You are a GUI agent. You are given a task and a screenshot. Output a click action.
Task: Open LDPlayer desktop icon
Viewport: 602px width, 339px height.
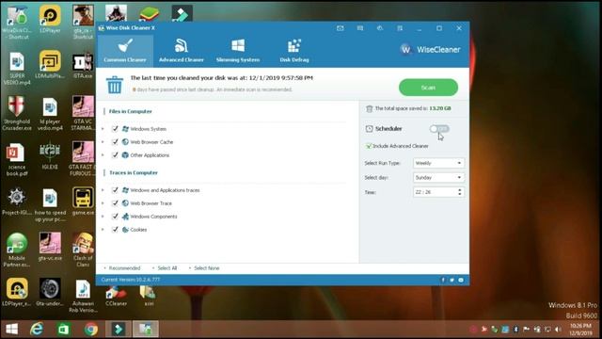(x=50, y=19)
